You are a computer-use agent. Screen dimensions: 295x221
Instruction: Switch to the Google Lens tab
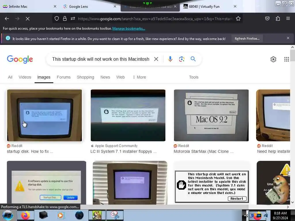tap(89, 7)
